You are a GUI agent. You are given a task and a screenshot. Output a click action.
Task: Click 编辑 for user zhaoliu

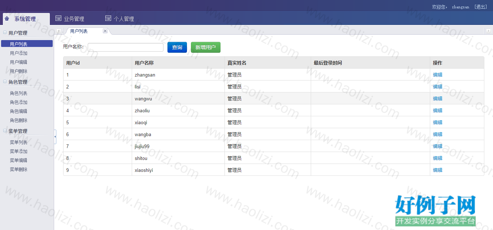point(438,110)
